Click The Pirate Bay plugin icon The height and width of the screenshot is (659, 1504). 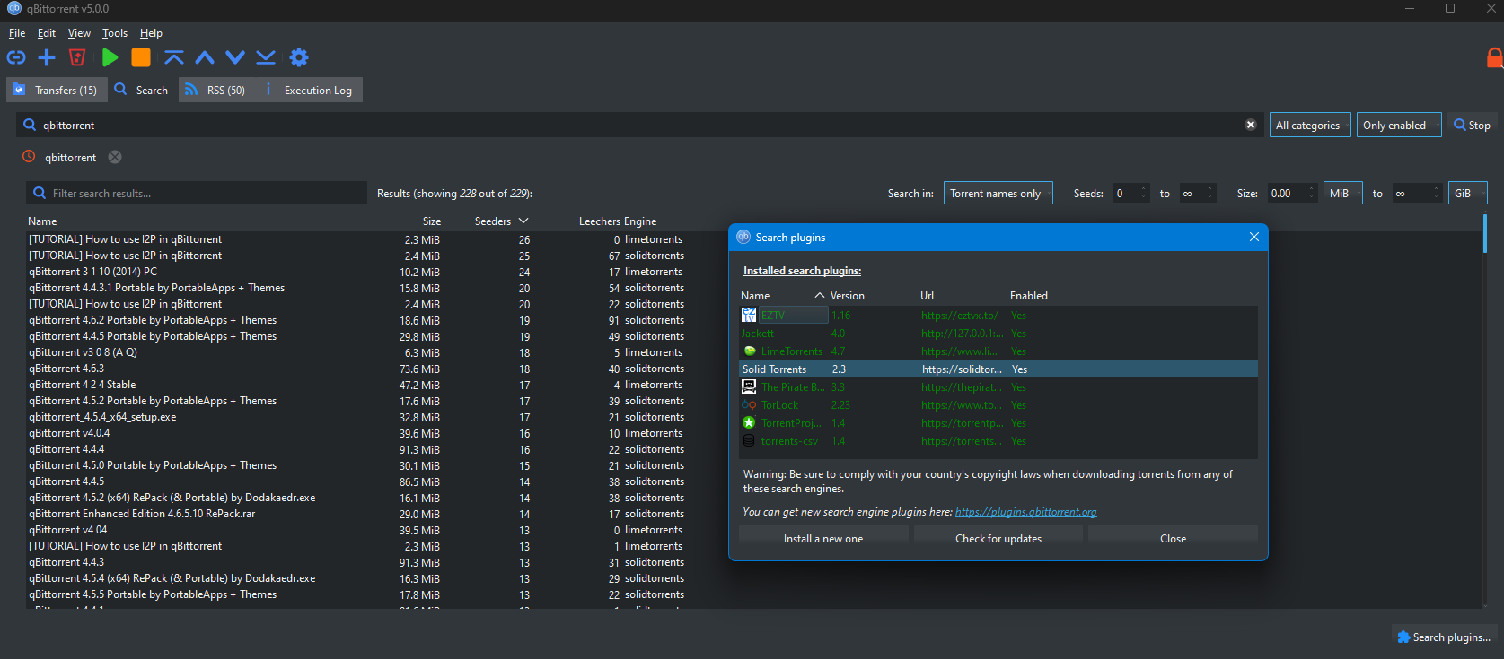[x=749, y=386]
